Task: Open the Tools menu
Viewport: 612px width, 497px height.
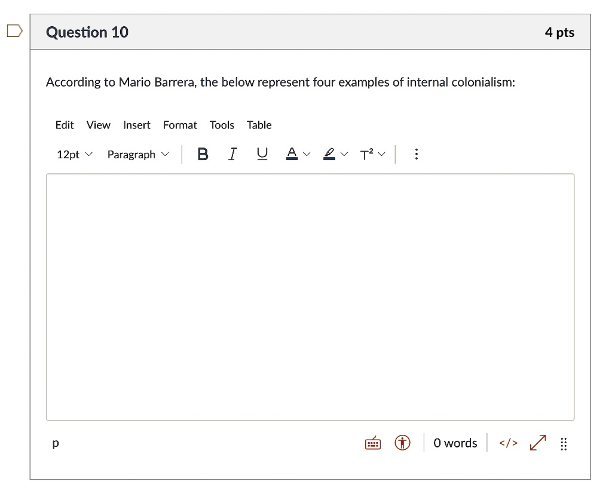Action: point(222,125)
